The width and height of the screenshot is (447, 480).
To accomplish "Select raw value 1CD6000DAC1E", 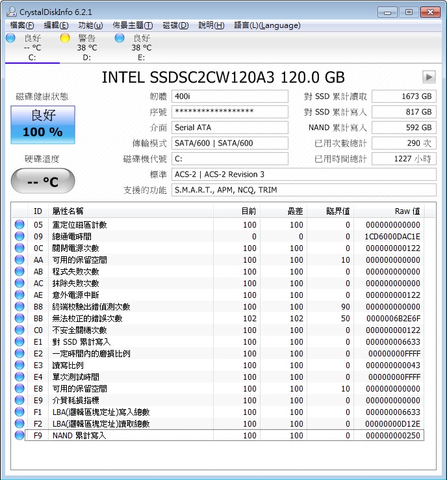I will coord(392,236).
